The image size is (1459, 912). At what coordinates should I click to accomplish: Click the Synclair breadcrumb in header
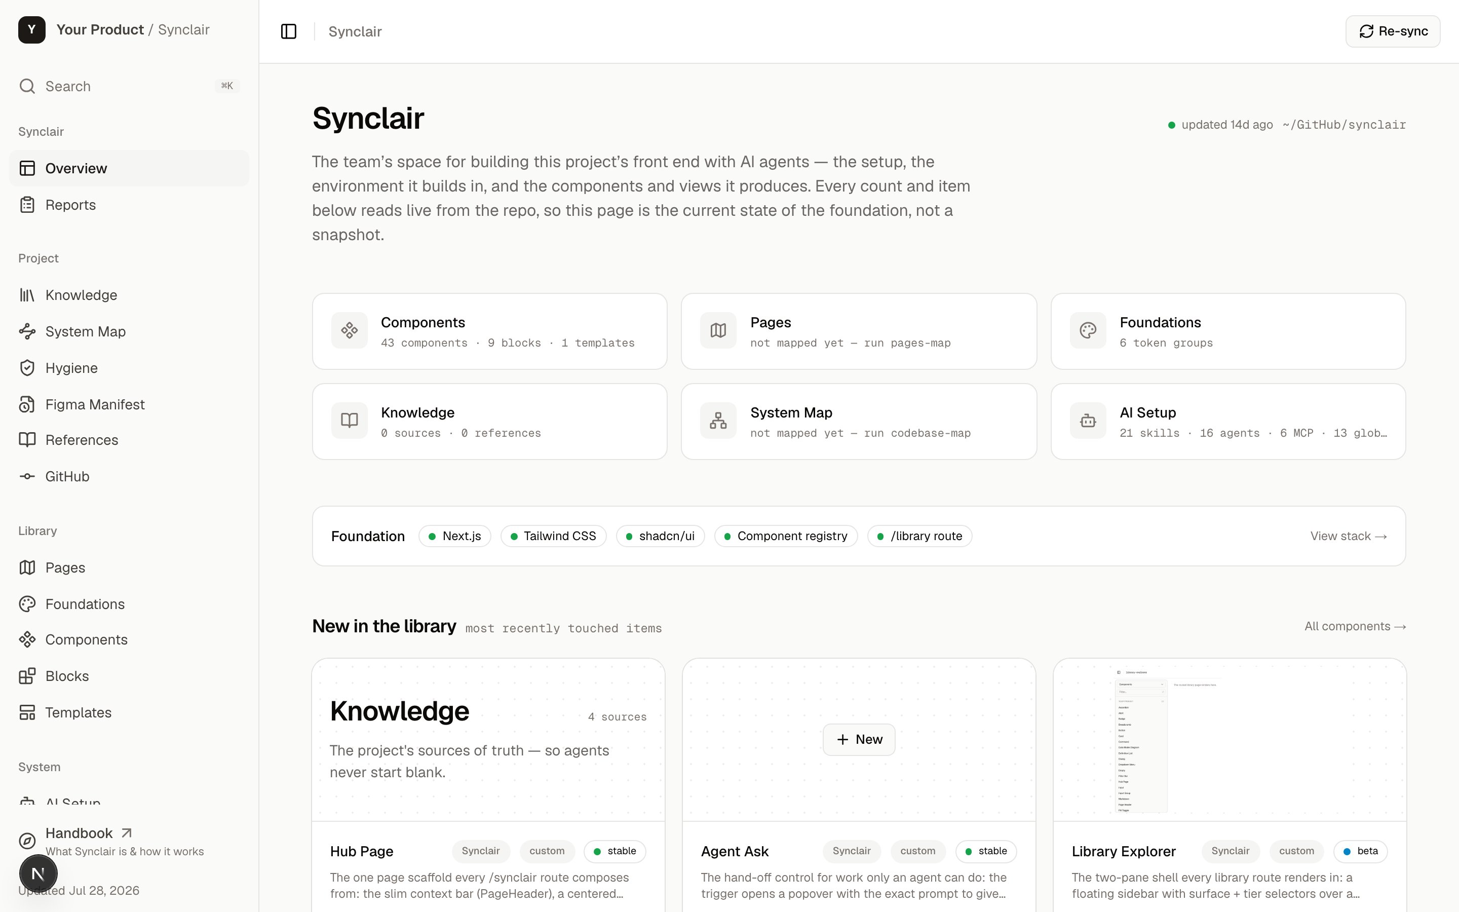[x=355, y=31]
